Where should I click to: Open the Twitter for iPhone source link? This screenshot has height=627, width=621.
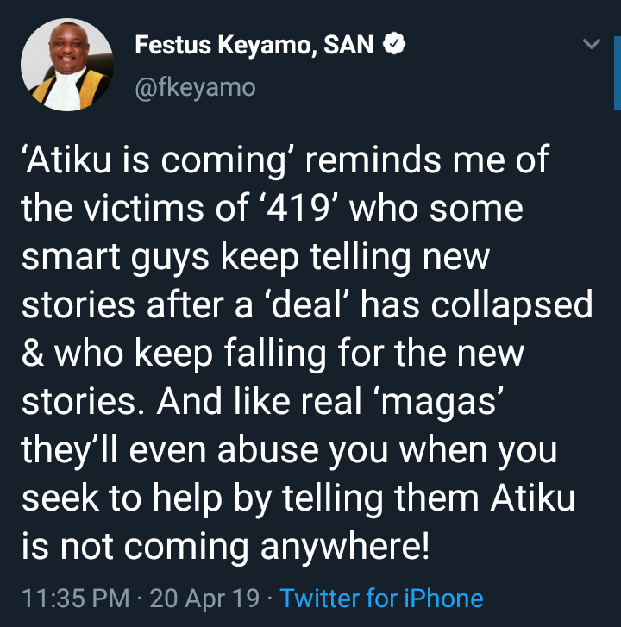click(382, 598)
